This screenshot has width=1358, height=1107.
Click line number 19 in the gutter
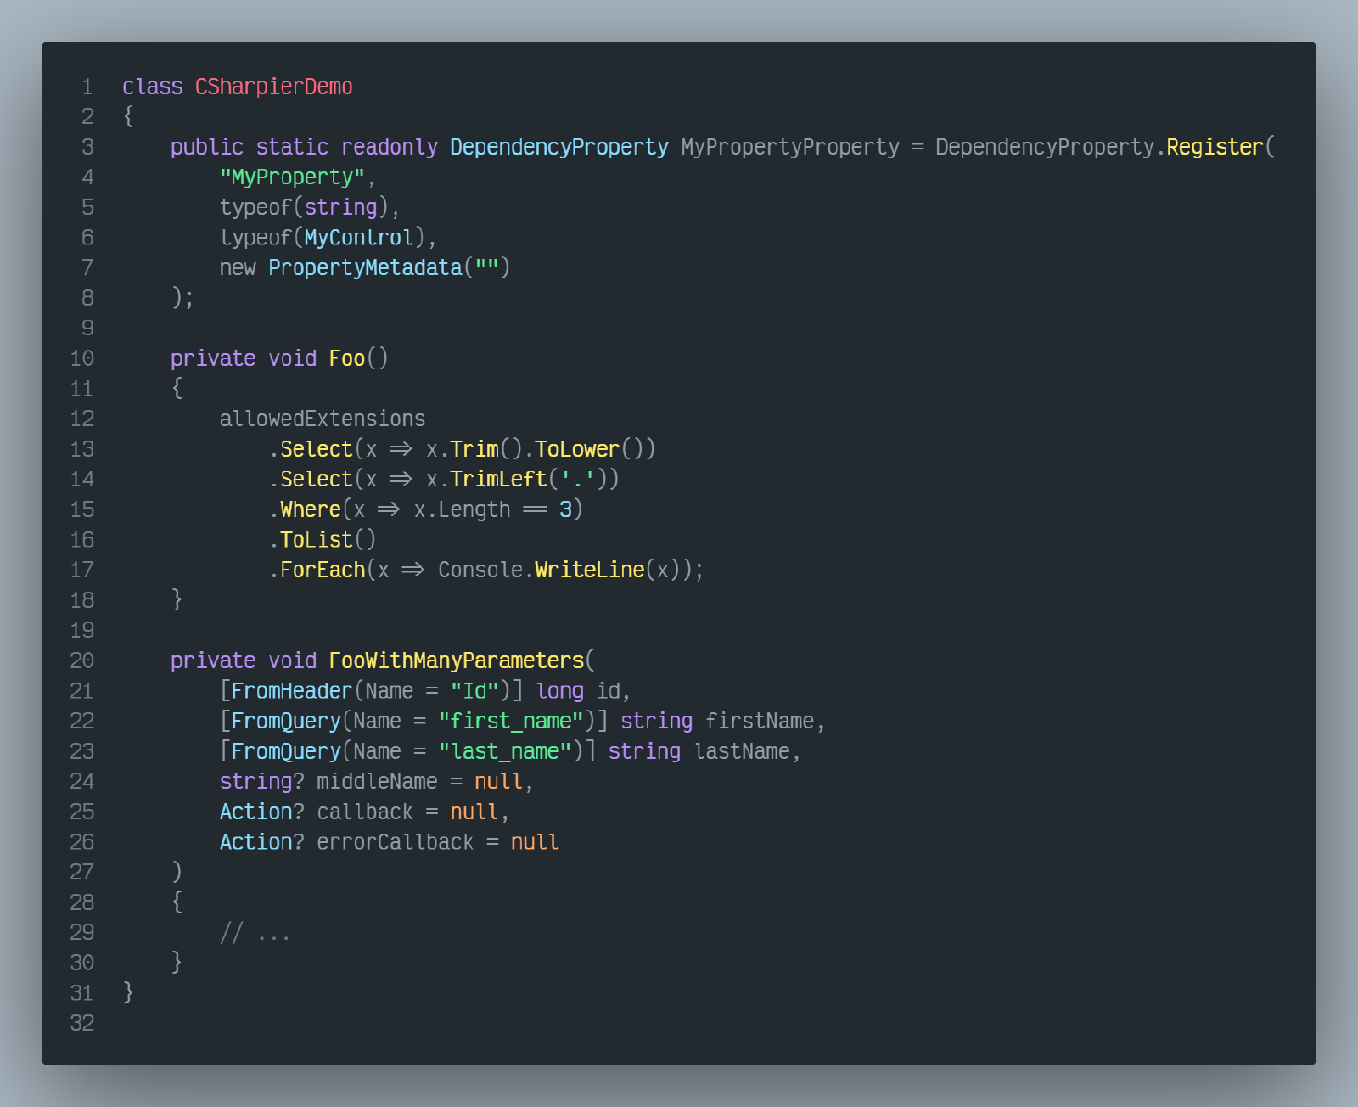point(82,632)
